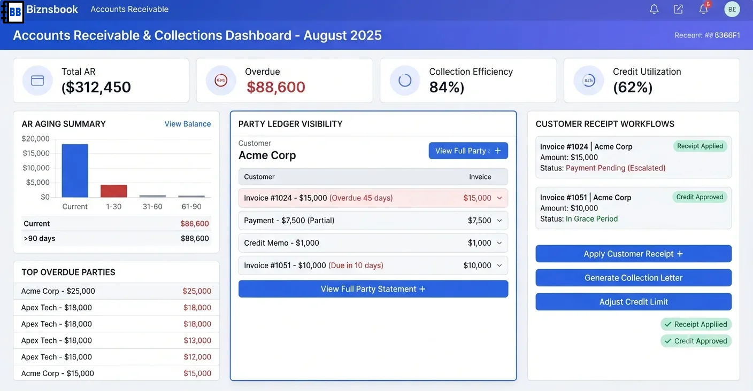Click the red 1-30 bar in aging chart

[x=114, y=191]
